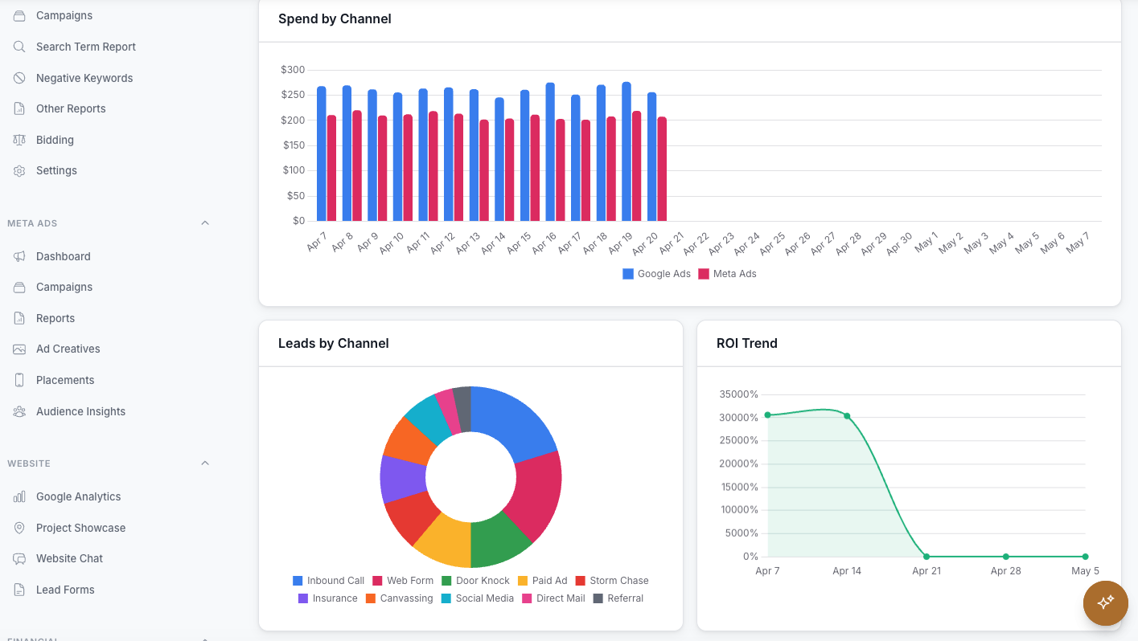
Task: Click the May 5 ROI Trend data point
Action: click(1085, 557)
